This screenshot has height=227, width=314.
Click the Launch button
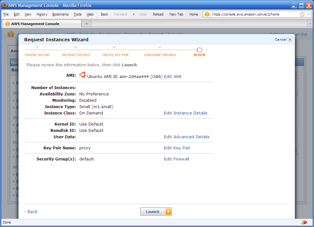tap(156, 211)
